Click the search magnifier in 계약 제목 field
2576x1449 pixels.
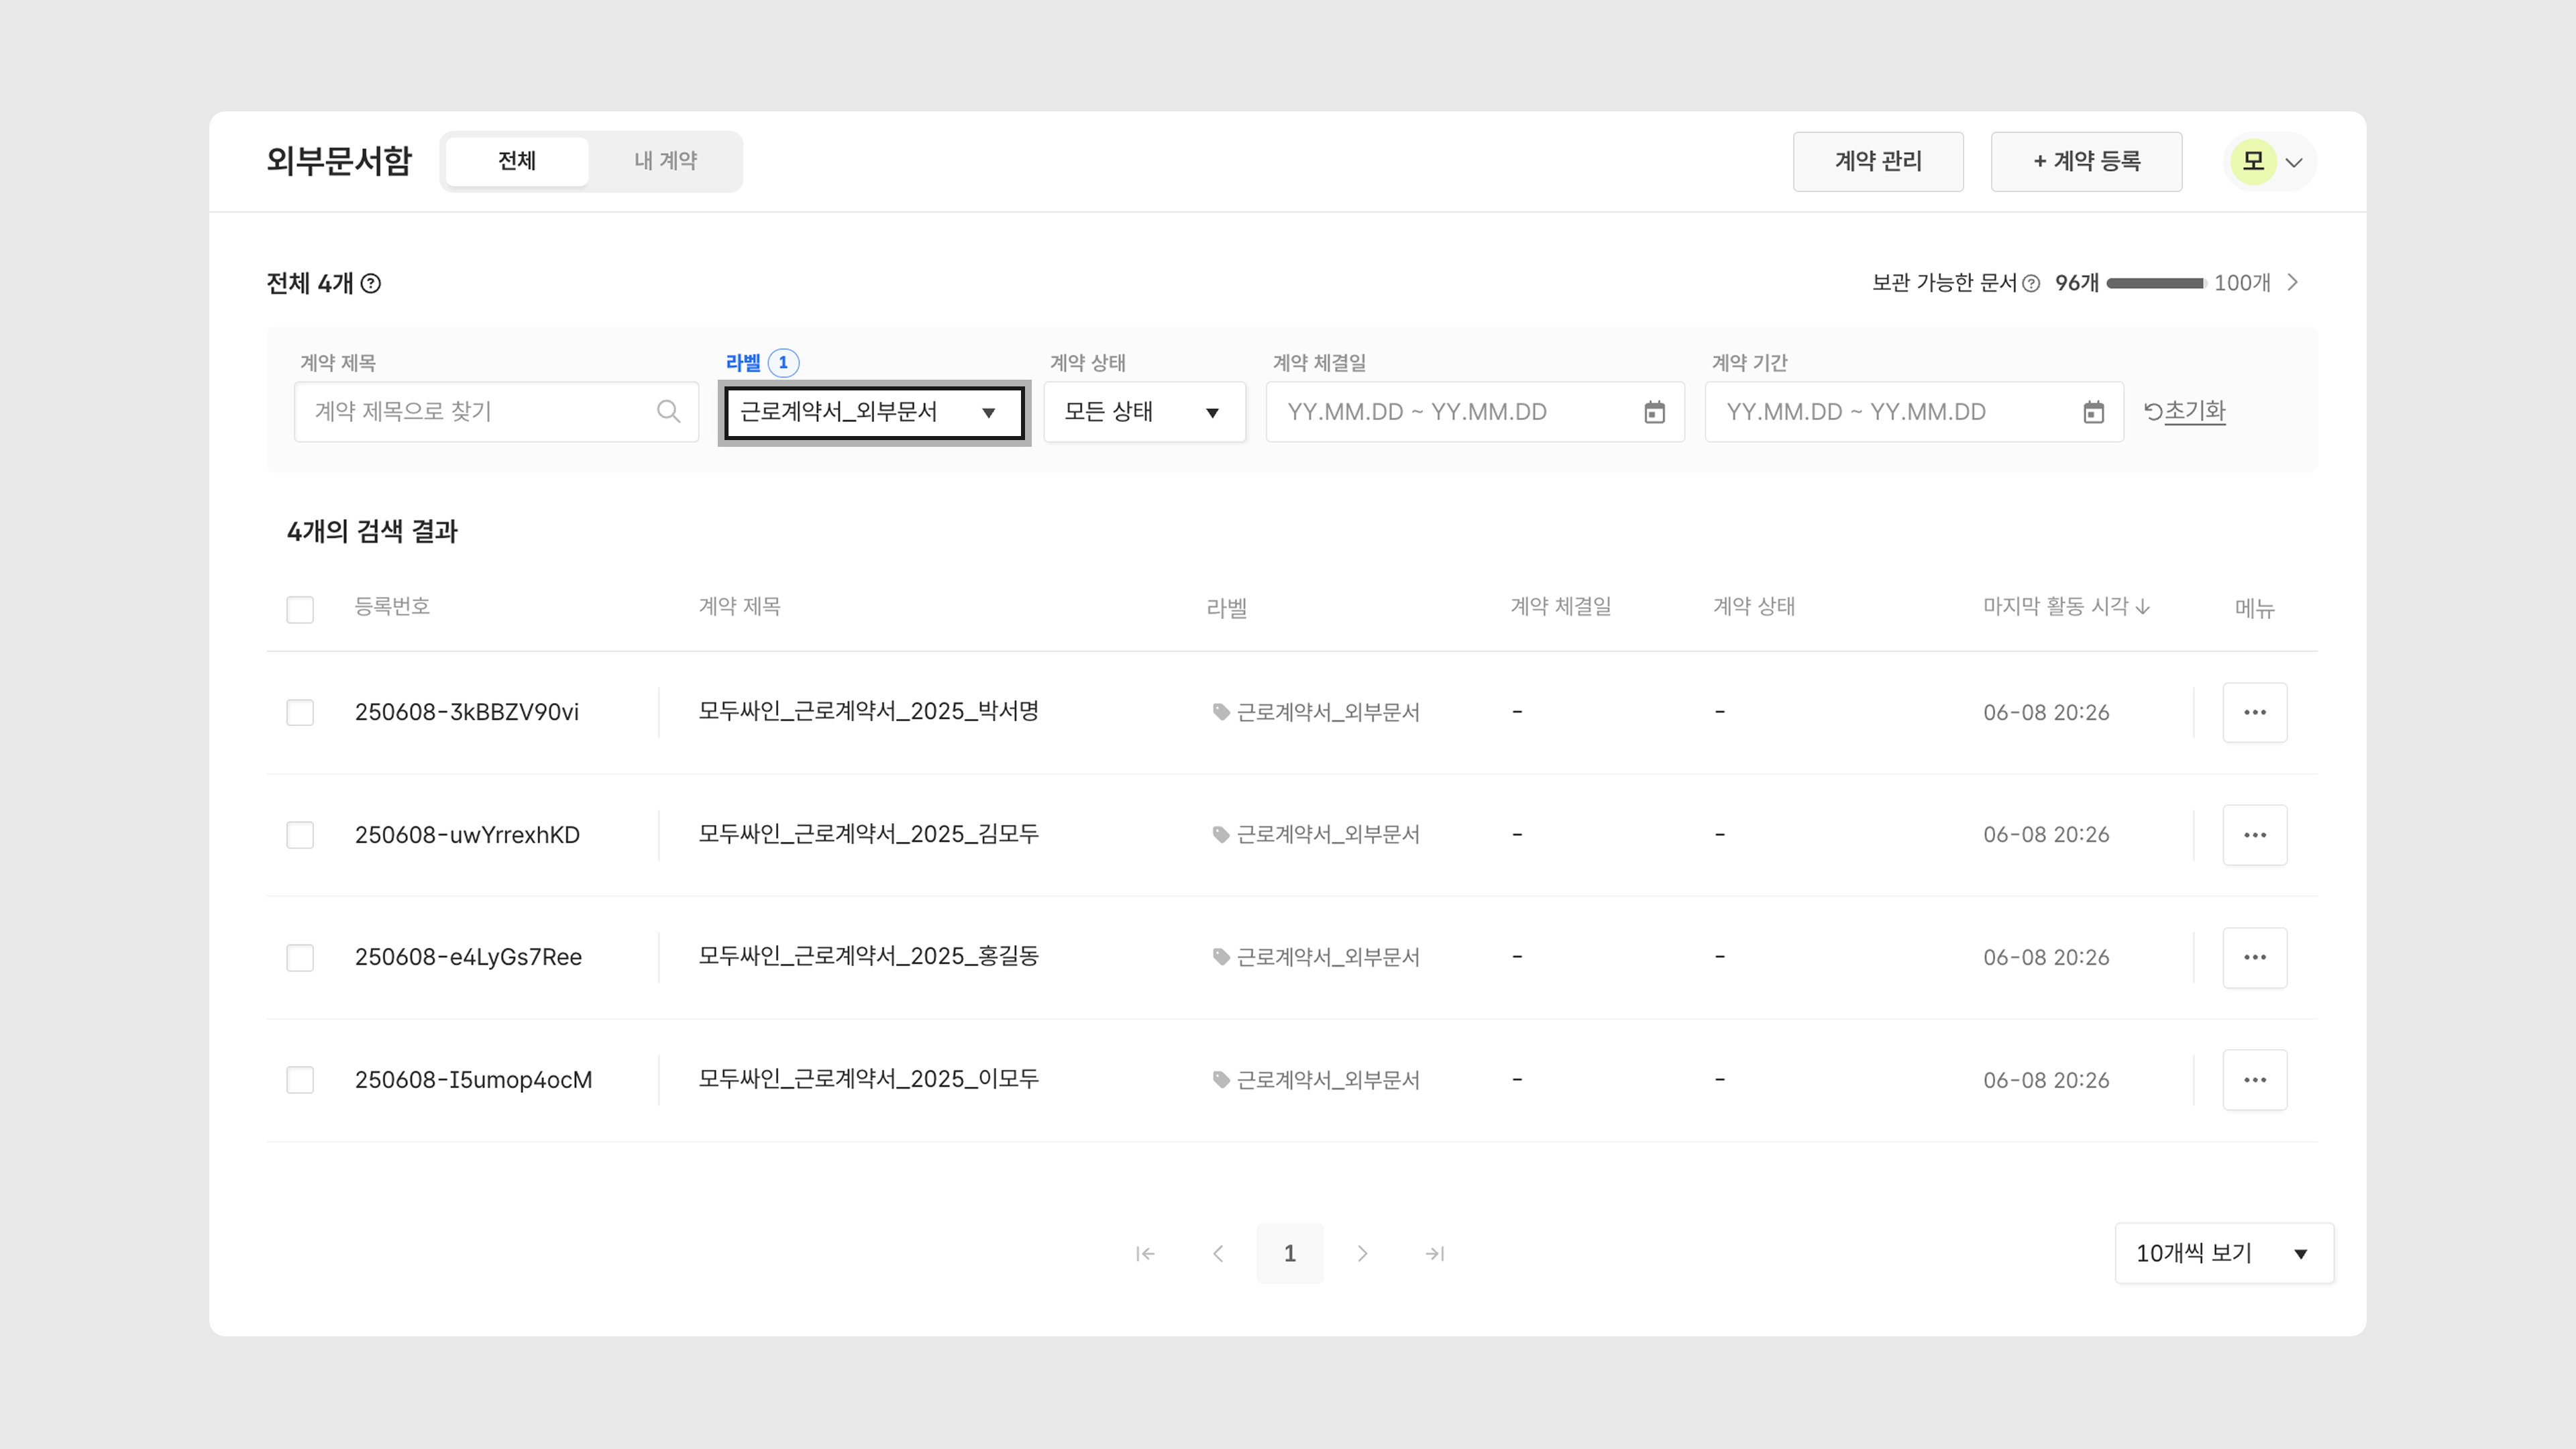(668, 411)
